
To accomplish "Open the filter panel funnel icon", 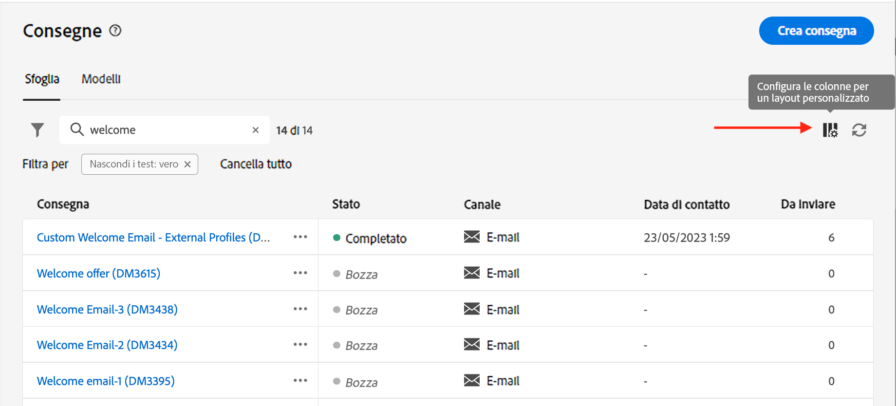I will point(37,130).
